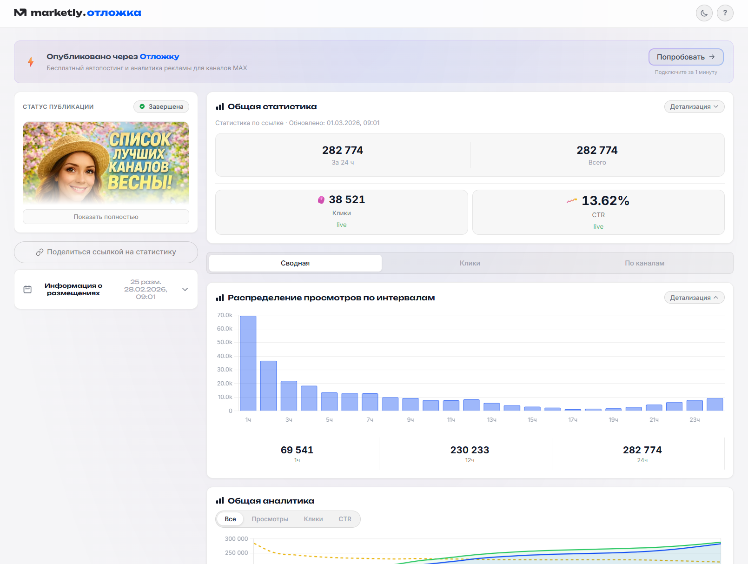
Task: Switch to the По каналам tab
Action: (x=644, y=263)
